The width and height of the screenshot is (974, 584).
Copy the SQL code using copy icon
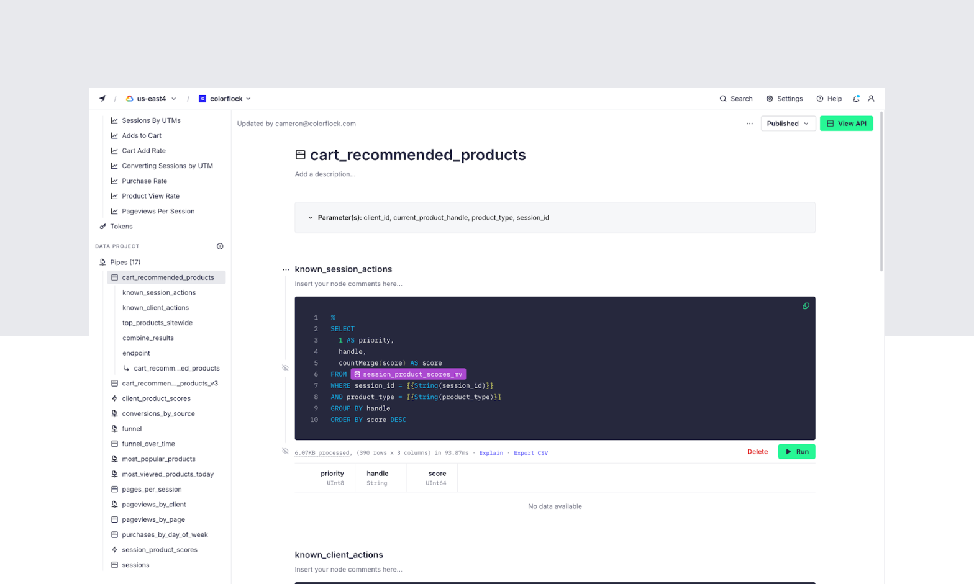point(806,306)
